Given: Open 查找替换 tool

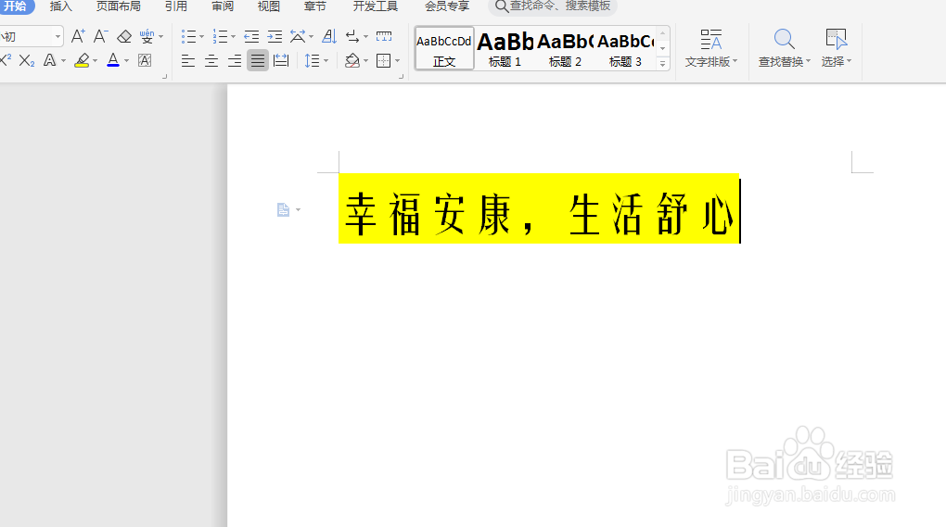Looking at the screenshot, I should 785,48.
